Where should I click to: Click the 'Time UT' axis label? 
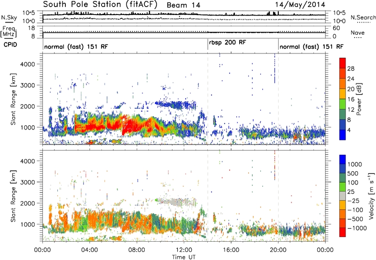pyautogui.click(x=184, y=257)
